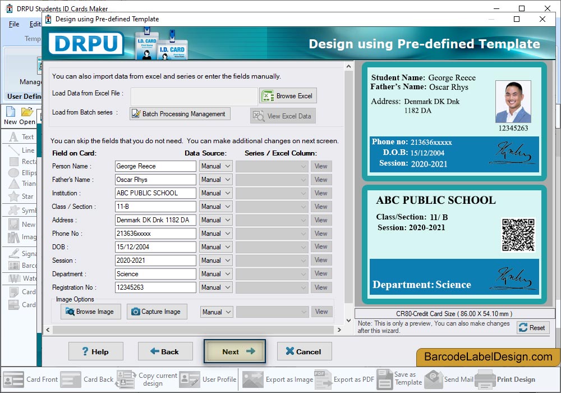Click into DOB input field
Screen dimensions: 561x393
pyautogui.click(x=155, y=247)
